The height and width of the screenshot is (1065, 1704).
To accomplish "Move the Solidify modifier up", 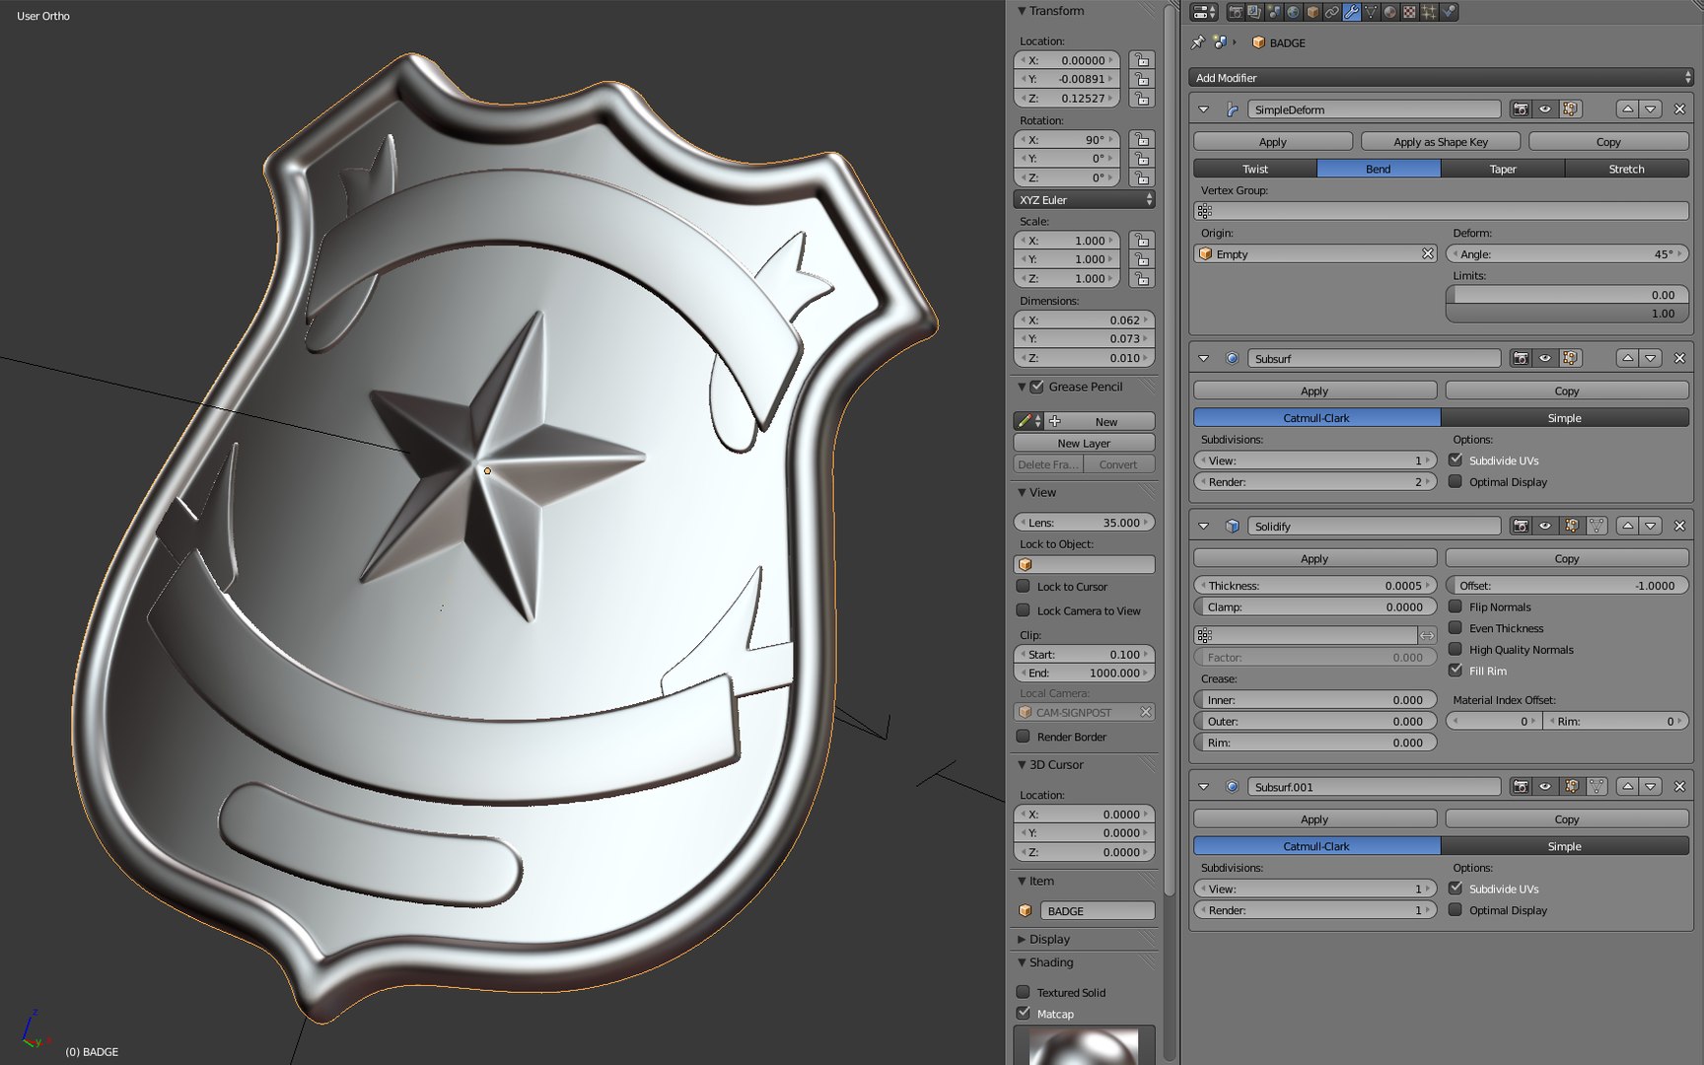I will (x=1628, y=526).
